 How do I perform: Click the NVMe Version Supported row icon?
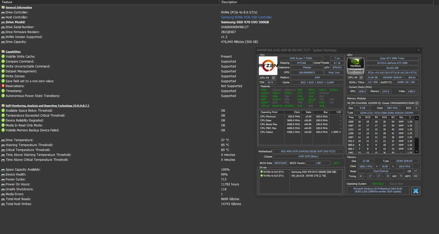(x=3, y=37)
